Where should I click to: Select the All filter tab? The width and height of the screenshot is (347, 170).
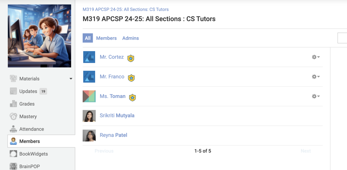click(x=88, y=38)
